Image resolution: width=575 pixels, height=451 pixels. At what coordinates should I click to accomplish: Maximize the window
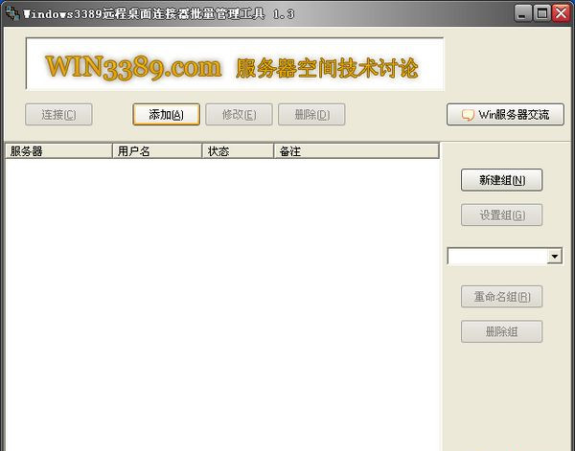tap(541, 13)
